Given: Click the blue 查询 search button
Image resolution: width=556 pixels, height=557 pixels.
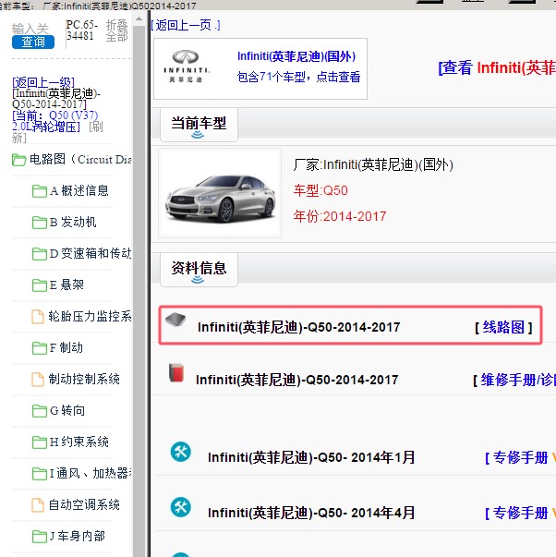Looking at the screenshot, I should [x=33, y=42].
